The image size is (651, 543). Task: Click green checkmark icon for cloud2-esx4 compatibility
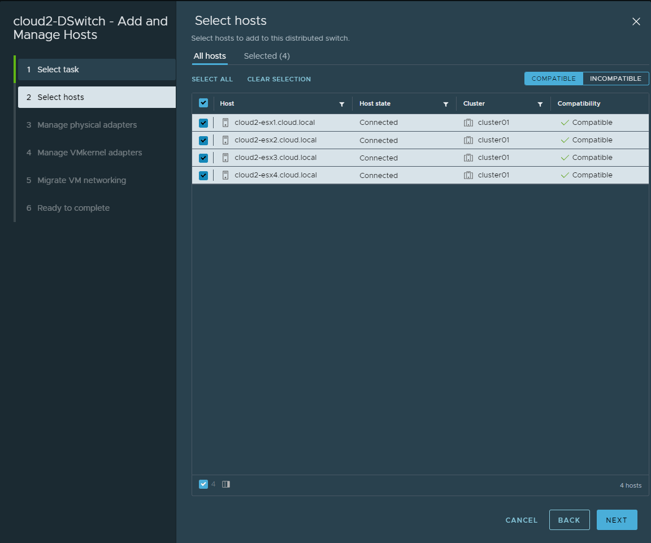pos(565,175)
